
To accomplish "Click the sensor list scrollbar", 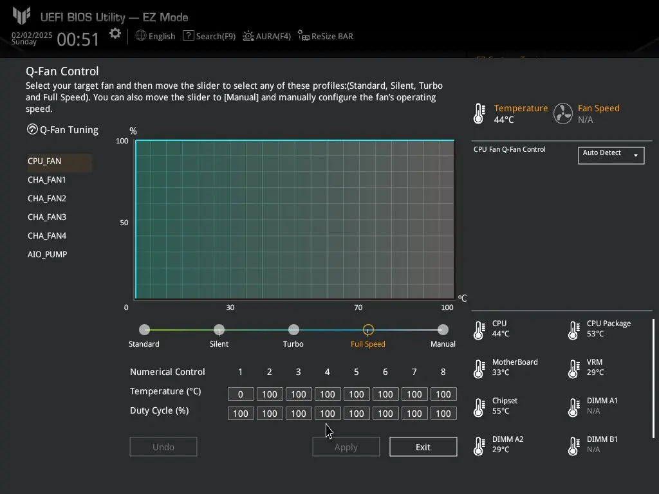I will click(653, 378).
